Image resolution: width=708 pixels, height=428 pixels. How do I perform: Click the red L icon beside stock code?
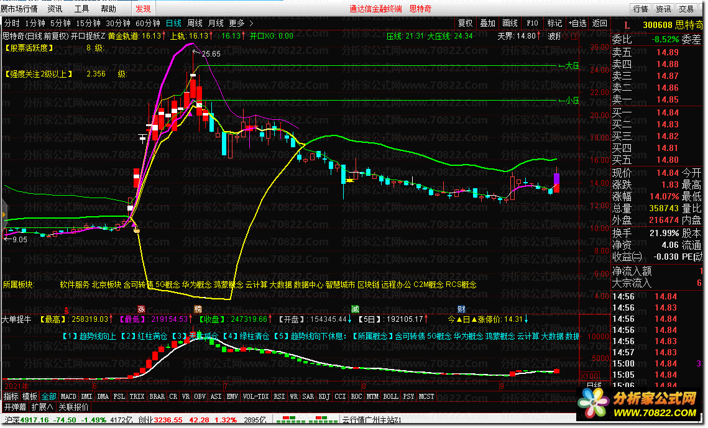coord(627,25)
